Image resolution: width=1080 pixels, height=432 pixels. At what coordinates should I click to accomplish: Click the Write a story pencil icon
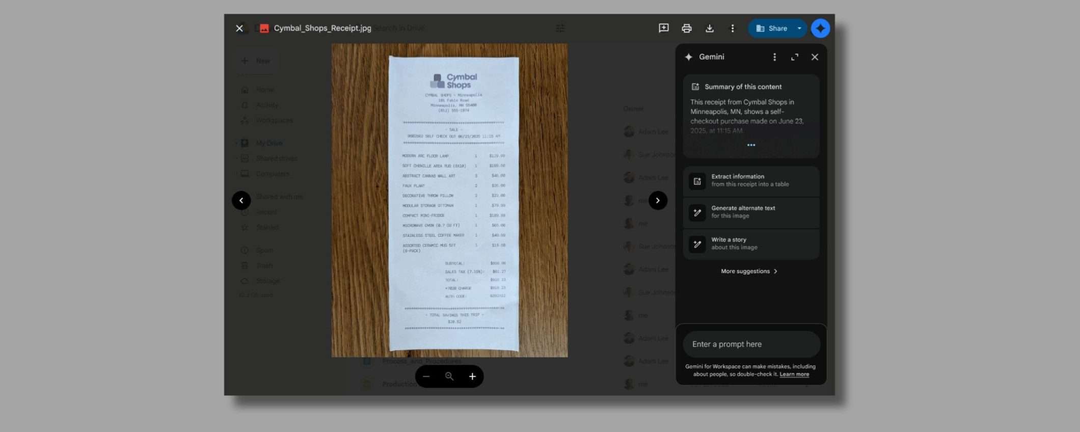pos(697,244)
